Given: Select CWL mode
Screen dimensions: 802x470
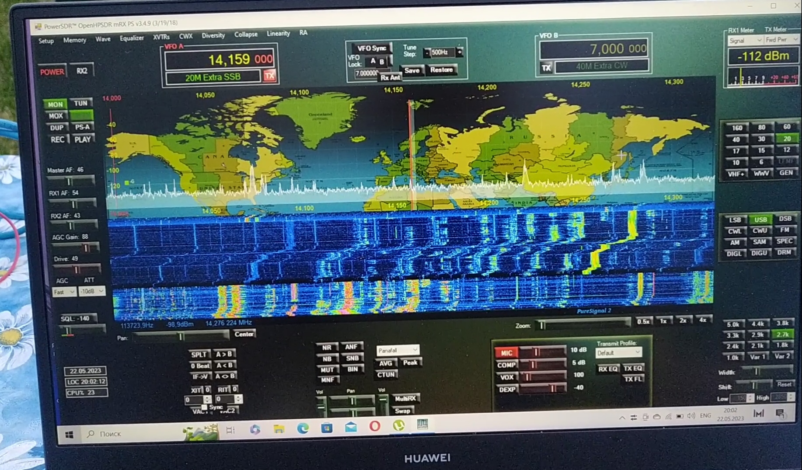Looking at the screenshot, I should [735, 231].
